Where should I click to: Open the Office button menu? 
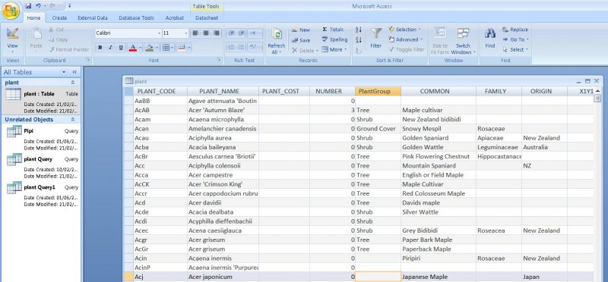click(x=11, y=11)
